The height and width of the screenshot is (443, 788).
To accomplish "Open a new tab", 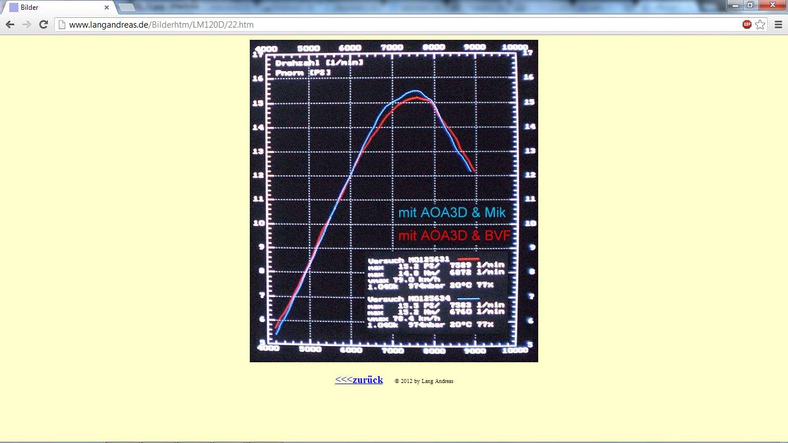I will [126, 7].
